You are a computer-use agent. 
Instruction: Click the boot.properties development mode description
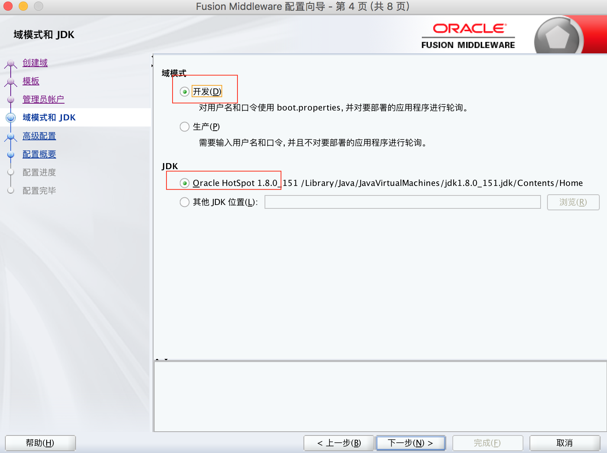334,108
